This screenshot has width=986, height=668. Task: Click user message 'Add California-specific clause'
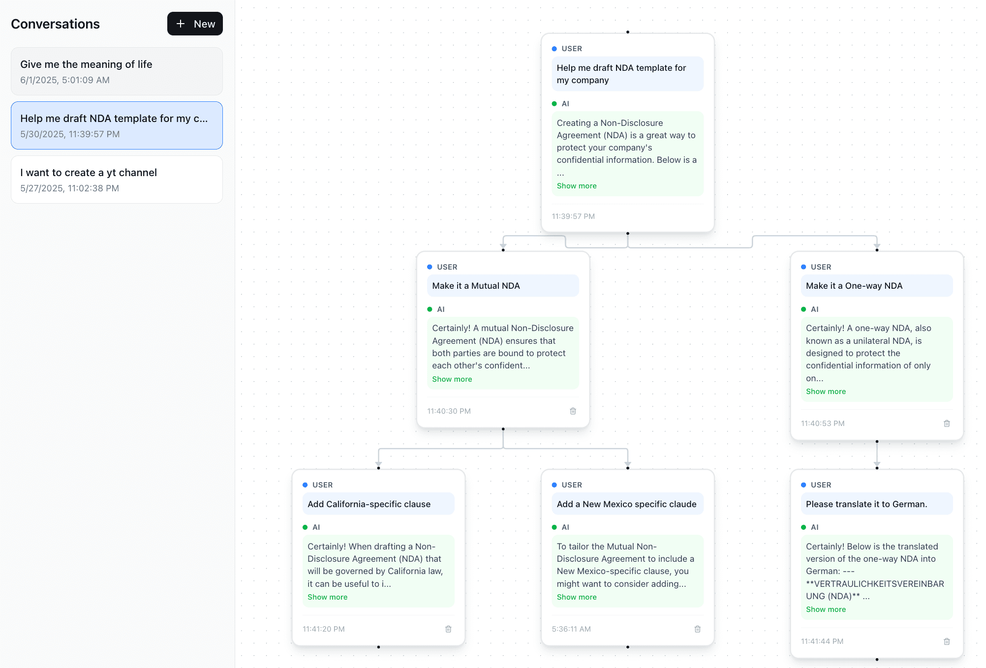378,504
